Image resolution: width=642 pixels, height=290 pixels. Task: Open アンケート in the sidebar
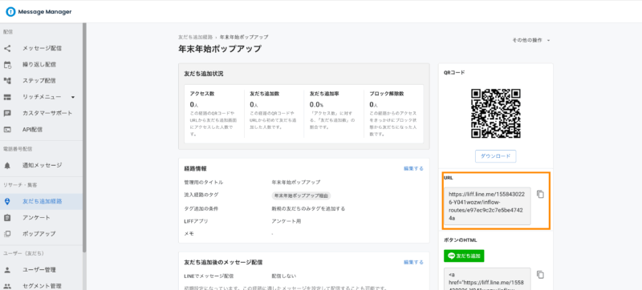pyautogui.click(x=36, y=218)
